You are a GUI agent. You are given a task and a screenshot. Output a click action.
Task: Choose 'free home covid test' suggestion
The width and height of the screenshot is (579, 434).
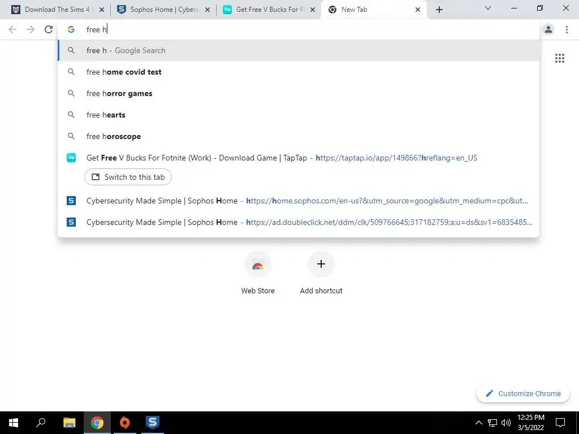point(299,72)
